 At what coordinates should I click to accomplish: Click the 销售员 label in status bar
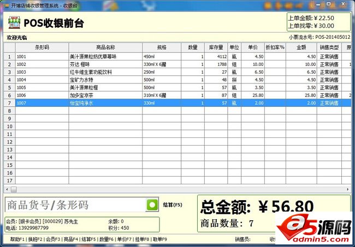click(x=242, y=239)
